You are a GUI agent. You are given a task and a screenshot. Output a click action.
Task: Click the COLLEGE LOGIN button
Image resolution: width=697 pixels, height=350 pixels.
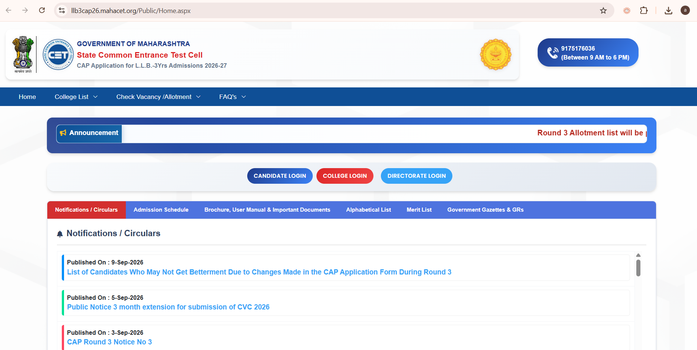tap(345, 176)
